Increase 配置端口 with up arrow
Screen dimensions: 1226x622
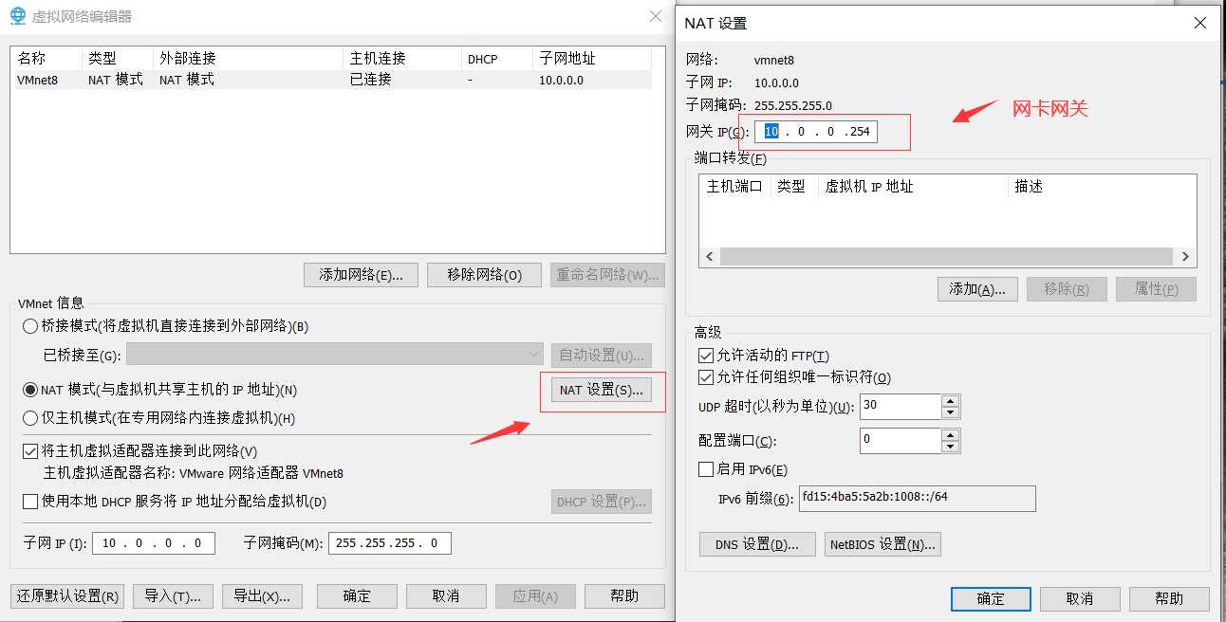click(x=950, y=434)
